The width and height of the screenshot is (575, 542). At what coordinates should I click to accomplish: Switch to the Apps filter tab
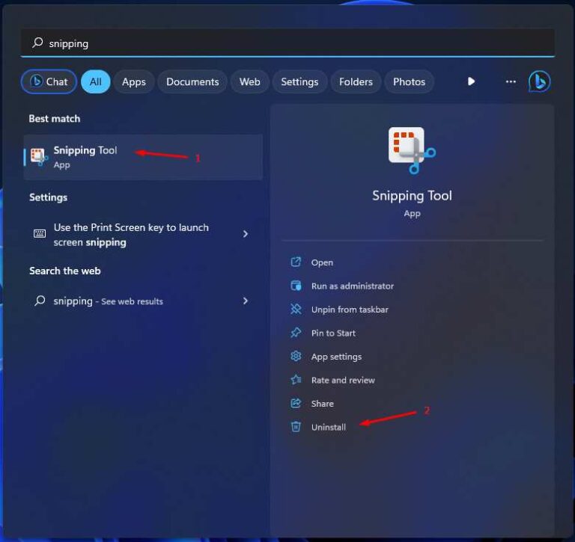134,81
